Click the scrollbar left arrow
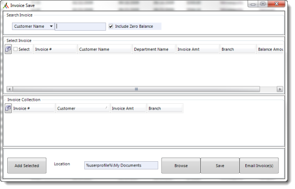This screenshot has width=295, height=189. pos(10,89)
